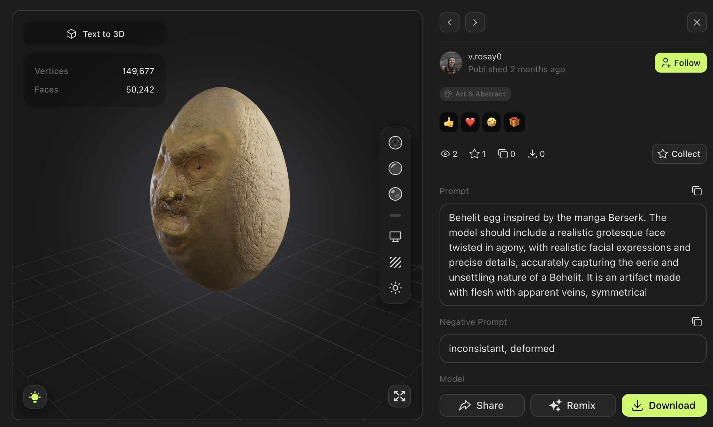This screenshot has height=427, width=713.
Task: Click the monitor display icon in viewer toolbar
Action: pyautogui.click(x=395, y=236)
